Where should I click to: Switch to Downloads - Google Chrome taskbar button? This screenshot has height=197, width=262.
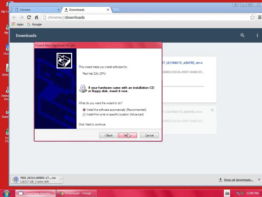click(x=77, y=193)
